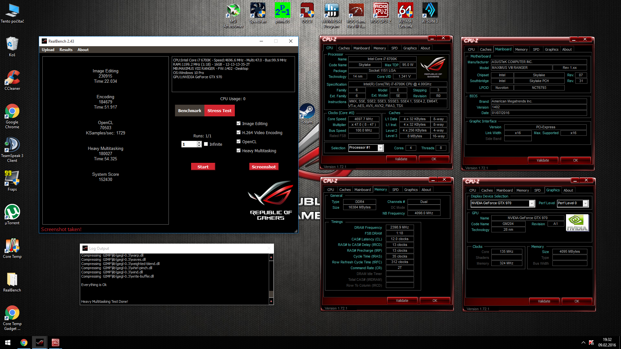The width and height of the screenshot is (621, 349).
Task: Click Validate in the Memory CPU-Z window
Action: [x=402, y=301]
